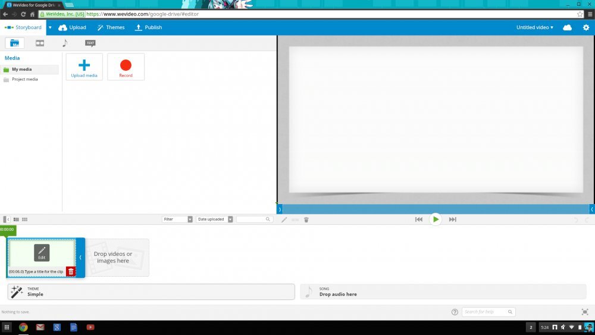Open the Date uploaded sort dropdown
The width and height of the screenshot is (595, 335).
[x=214, y=220]
